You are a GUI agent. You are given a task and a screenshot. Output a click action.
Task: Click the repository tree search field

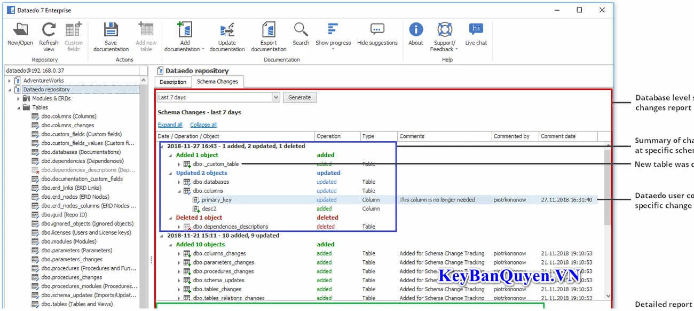[x=71, y=71]
